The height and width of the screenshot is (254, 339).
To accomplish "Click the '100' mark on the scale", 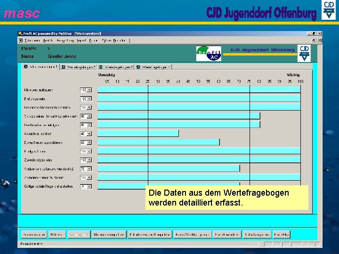I will click(300, 81).
